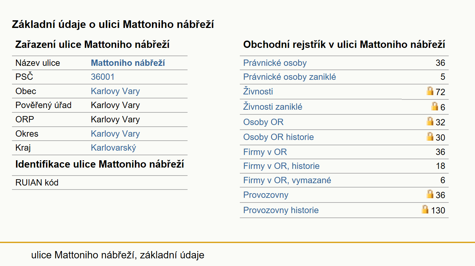
Task: Open the Mattoniho nábřeží street name link
Action: [x=128, y=63]
